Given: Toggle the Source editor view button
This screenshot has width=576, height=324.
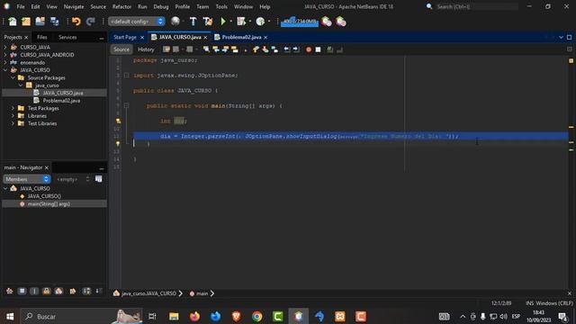Looking at the screenshot, I should [121, 49].
